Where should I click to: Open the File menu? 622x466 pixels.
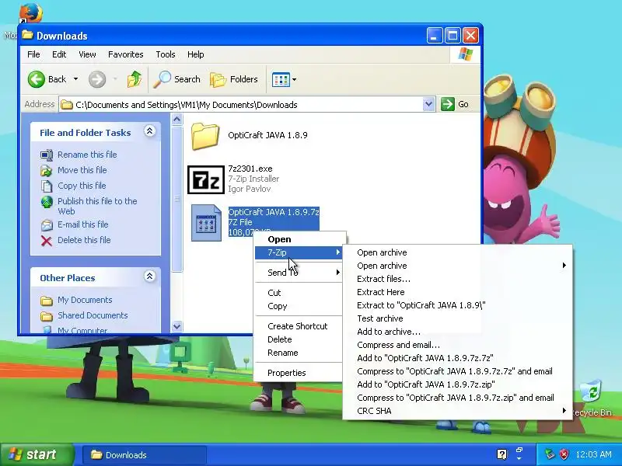pos(33,54)
